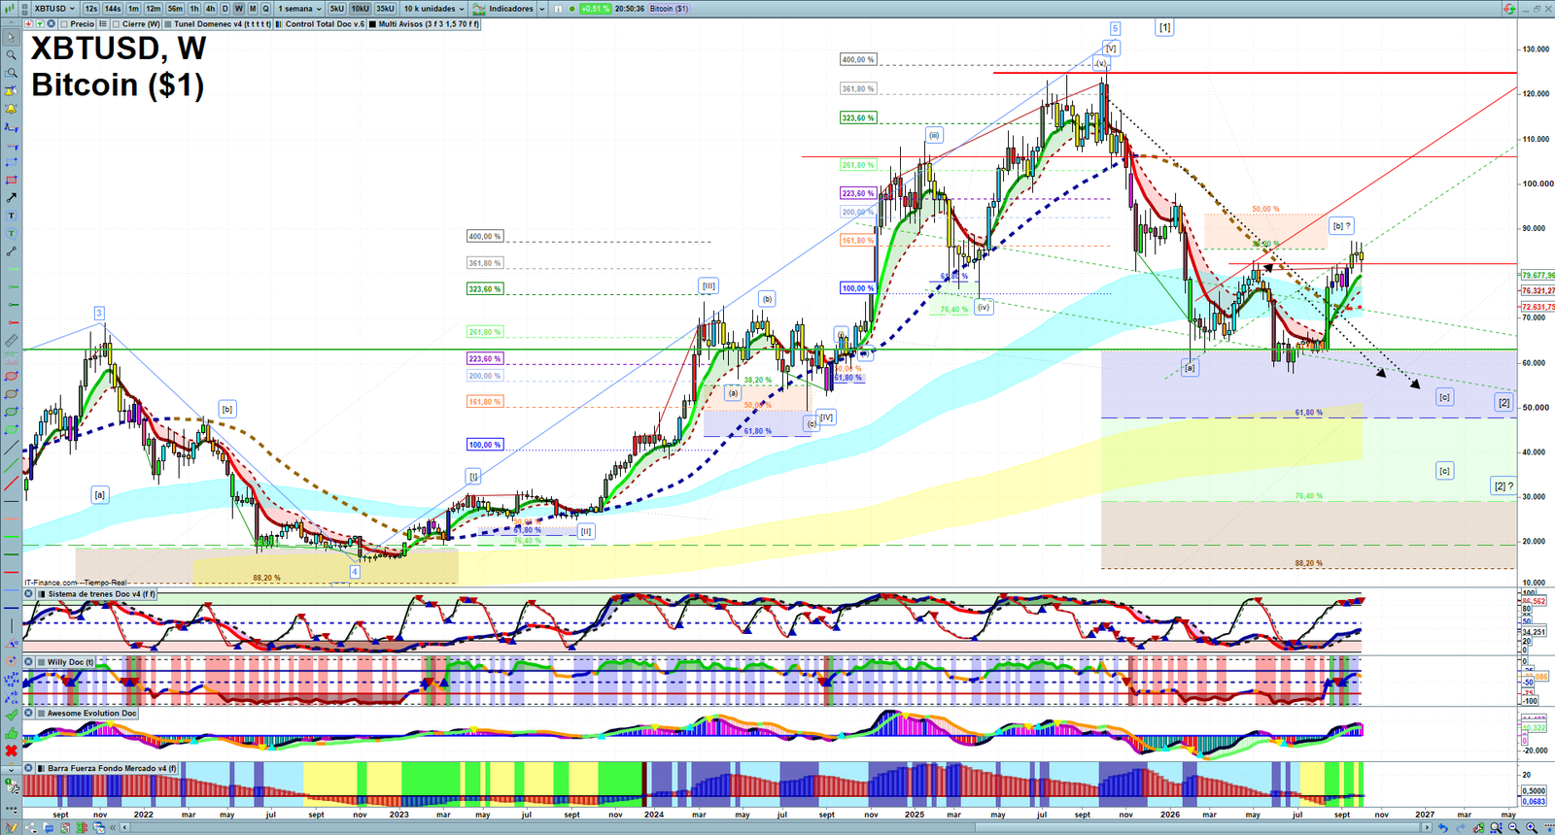Screen dimensions: 1555x835
Task: Click the zoom out magnifier at bottom right
Action: coord(1514,827)
